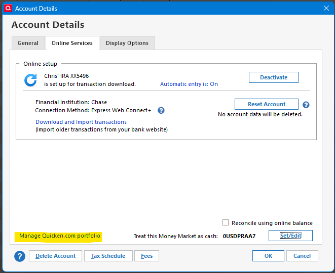The height and width of the screenshot is (273, 335).
Task: Click the Cancel button
Action: point(302,256)
